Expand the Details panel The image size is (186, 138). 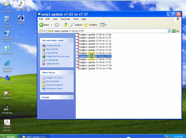point(71,97)
